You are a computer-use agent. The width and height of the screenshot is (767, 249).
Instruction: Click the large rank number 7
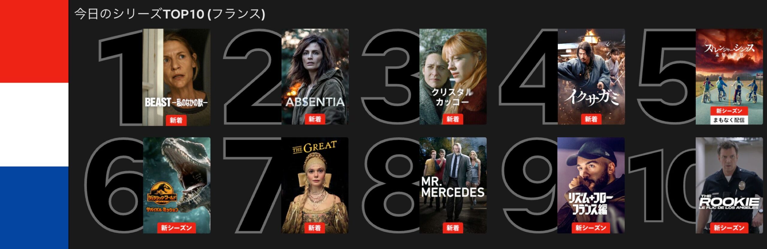(x=252, y=185)
